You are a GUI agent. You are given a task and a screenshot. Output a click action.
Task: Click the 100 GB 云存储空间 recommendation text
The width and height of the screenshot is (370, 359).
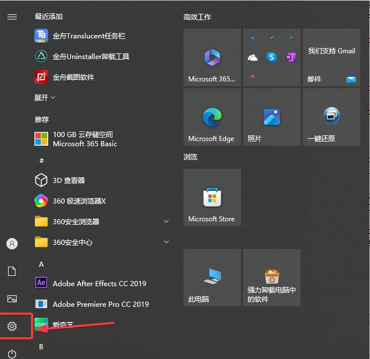[83, 134]
